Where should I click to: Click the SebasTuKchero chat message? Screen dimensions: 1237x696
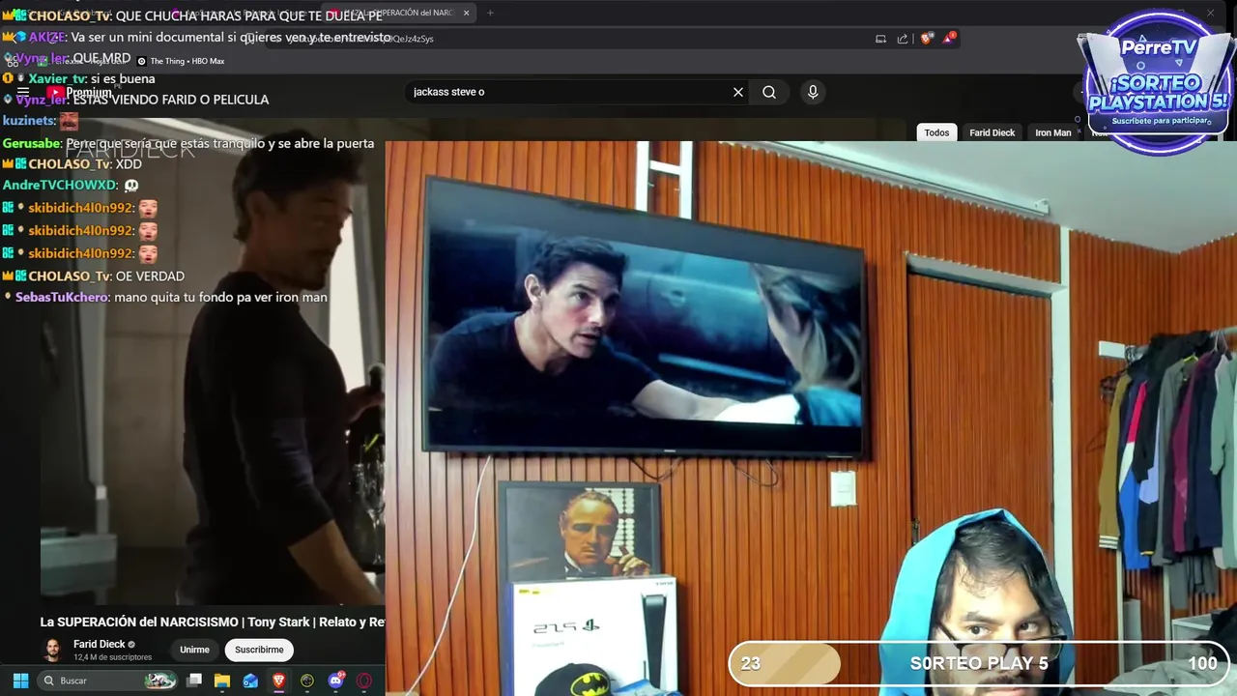pyautogui.click(x=165, y=298)
